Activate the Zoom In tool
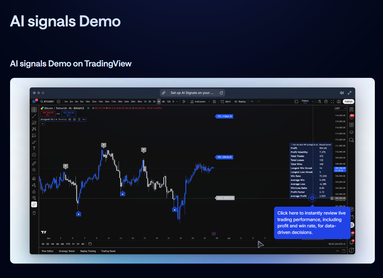 click(34, 170)
